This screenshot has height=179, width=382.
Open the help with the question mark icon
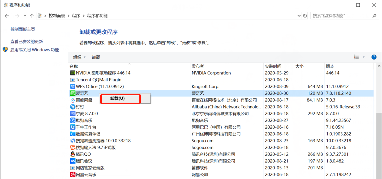click(374, 57)
